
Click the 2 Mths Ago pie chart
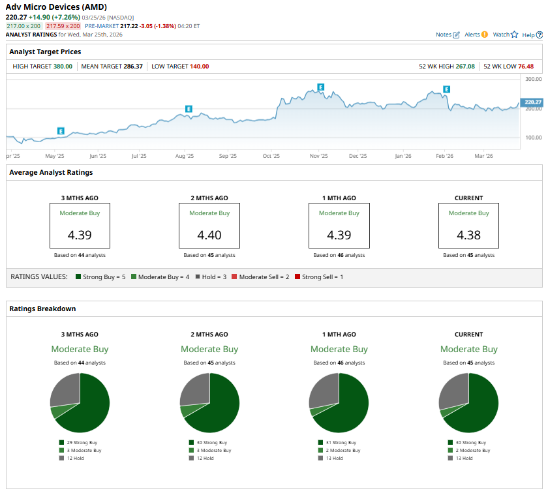pyautogui.click(x=209, y=402)
